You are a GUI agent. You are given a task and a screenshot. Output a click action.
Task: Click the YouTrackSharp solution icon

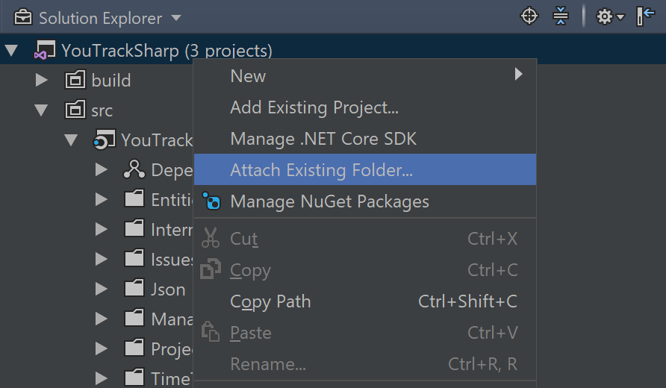[45, 50]
